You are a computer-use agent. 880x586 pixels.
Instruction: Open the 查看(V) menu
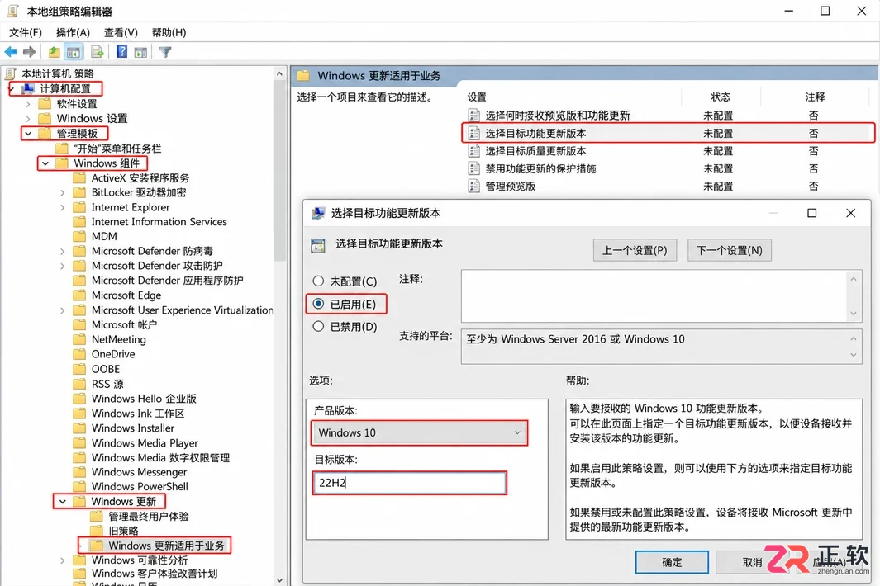pyautogui.click(x=121, y=32)
